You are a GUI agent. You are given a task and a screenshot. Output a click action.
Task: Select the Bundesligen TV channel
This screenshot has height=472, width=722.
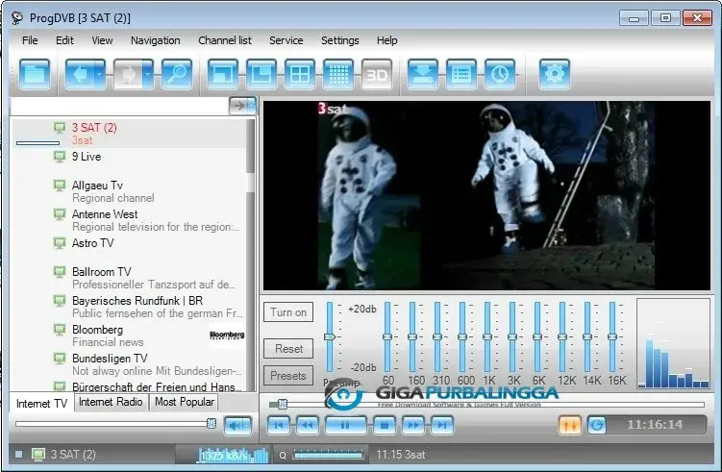(x=129, y=364)
